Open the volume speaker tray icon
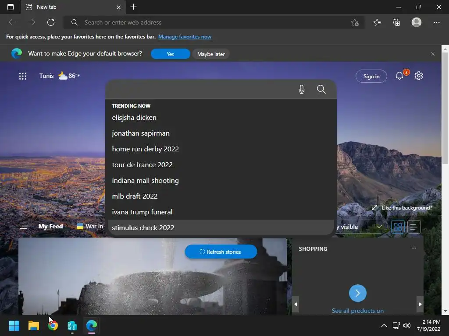 coord(406,325)
